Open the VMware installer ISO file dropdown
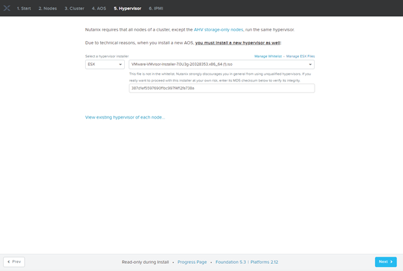Image resolution: width=403 pixels, height=271 pixels. pos(222,64)
